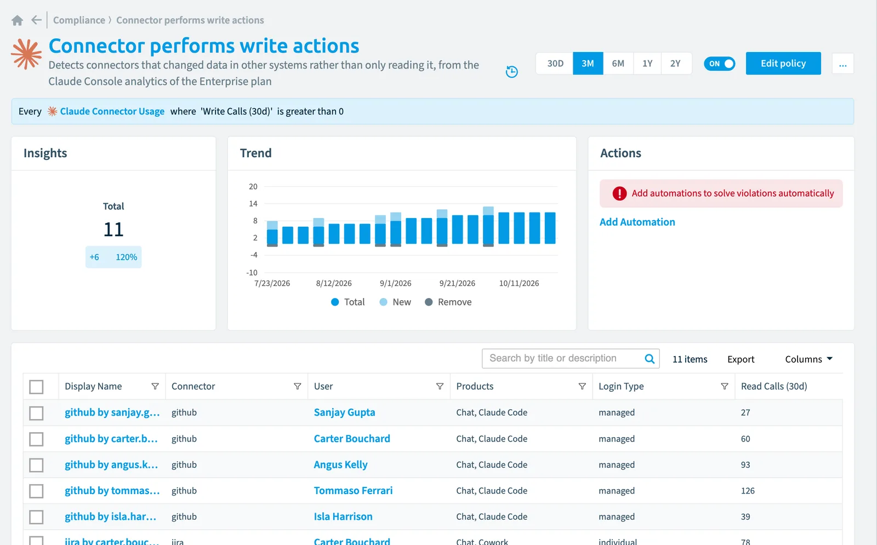Image resolution: width=877 pixels, height=545 pixels.
Task: Open the Connector column filter
Action: 298,386
